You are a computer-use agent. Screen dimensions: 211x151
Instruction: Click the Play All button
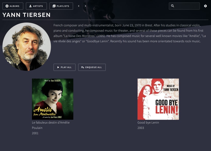[x=64, y=67]
